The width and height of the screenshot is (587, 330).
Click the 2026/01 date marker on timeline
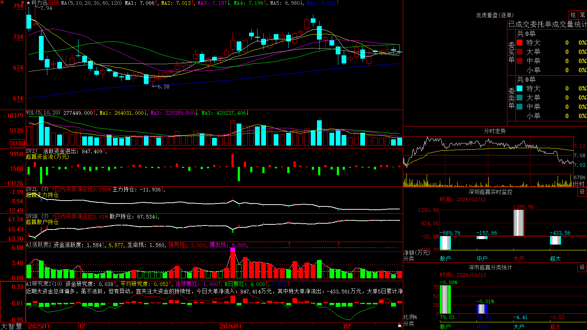(231, 326)
